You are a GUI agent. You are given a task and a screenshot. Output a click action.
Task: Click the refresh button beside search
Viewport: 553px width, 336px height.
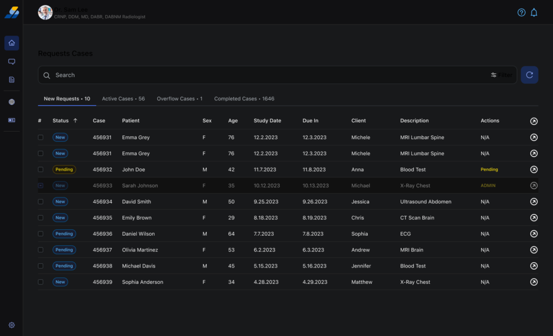(x=529, y=75)
